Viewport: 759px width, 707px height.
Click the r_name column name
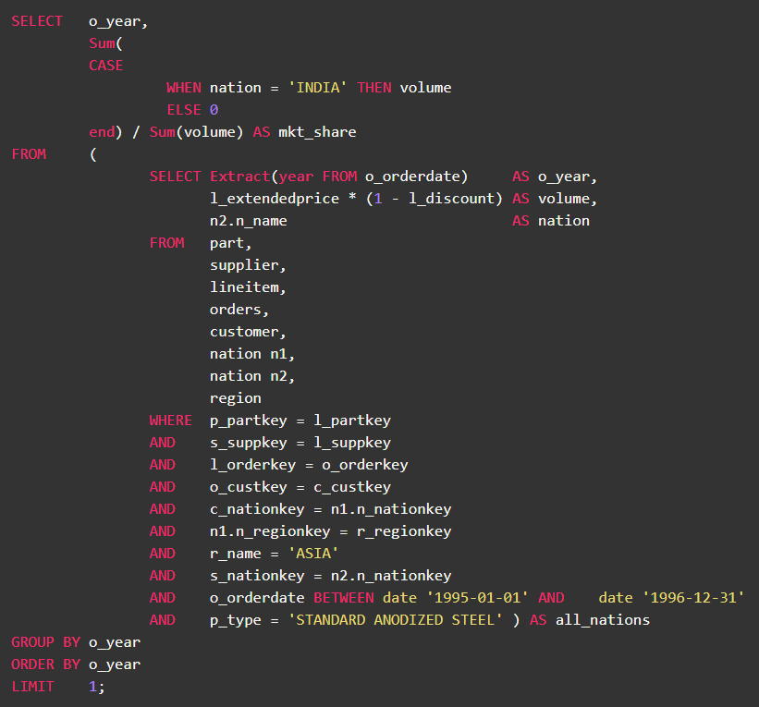(x=235, y=554)
